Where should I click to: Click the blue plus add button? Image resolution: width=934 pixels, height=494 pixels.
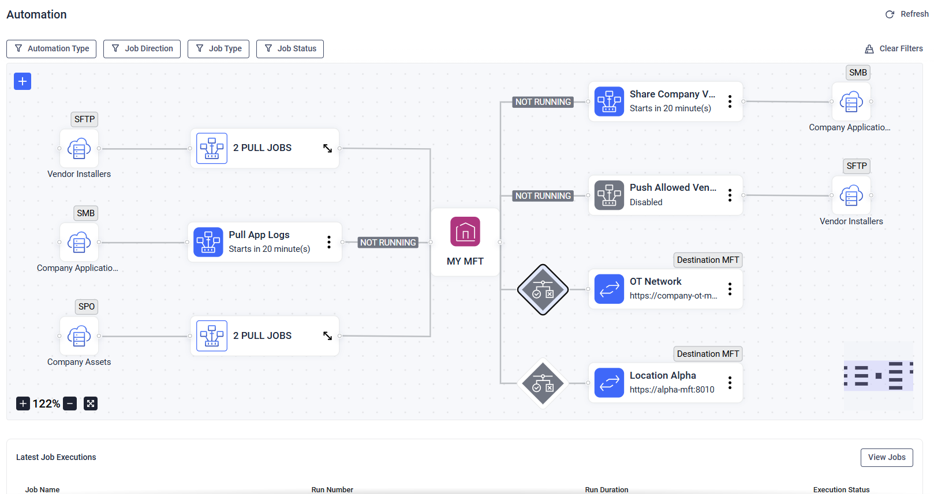click(23, 81)
